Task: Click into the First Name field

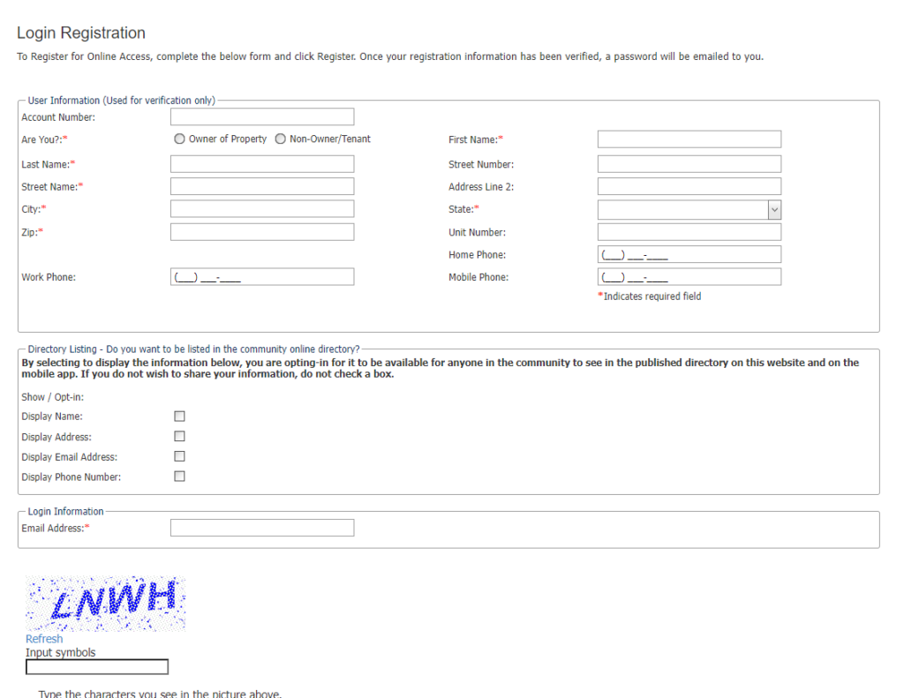Action: 689,139
